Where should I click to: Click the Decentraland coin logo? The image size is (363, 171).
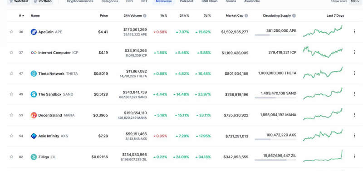click(34, 115)
